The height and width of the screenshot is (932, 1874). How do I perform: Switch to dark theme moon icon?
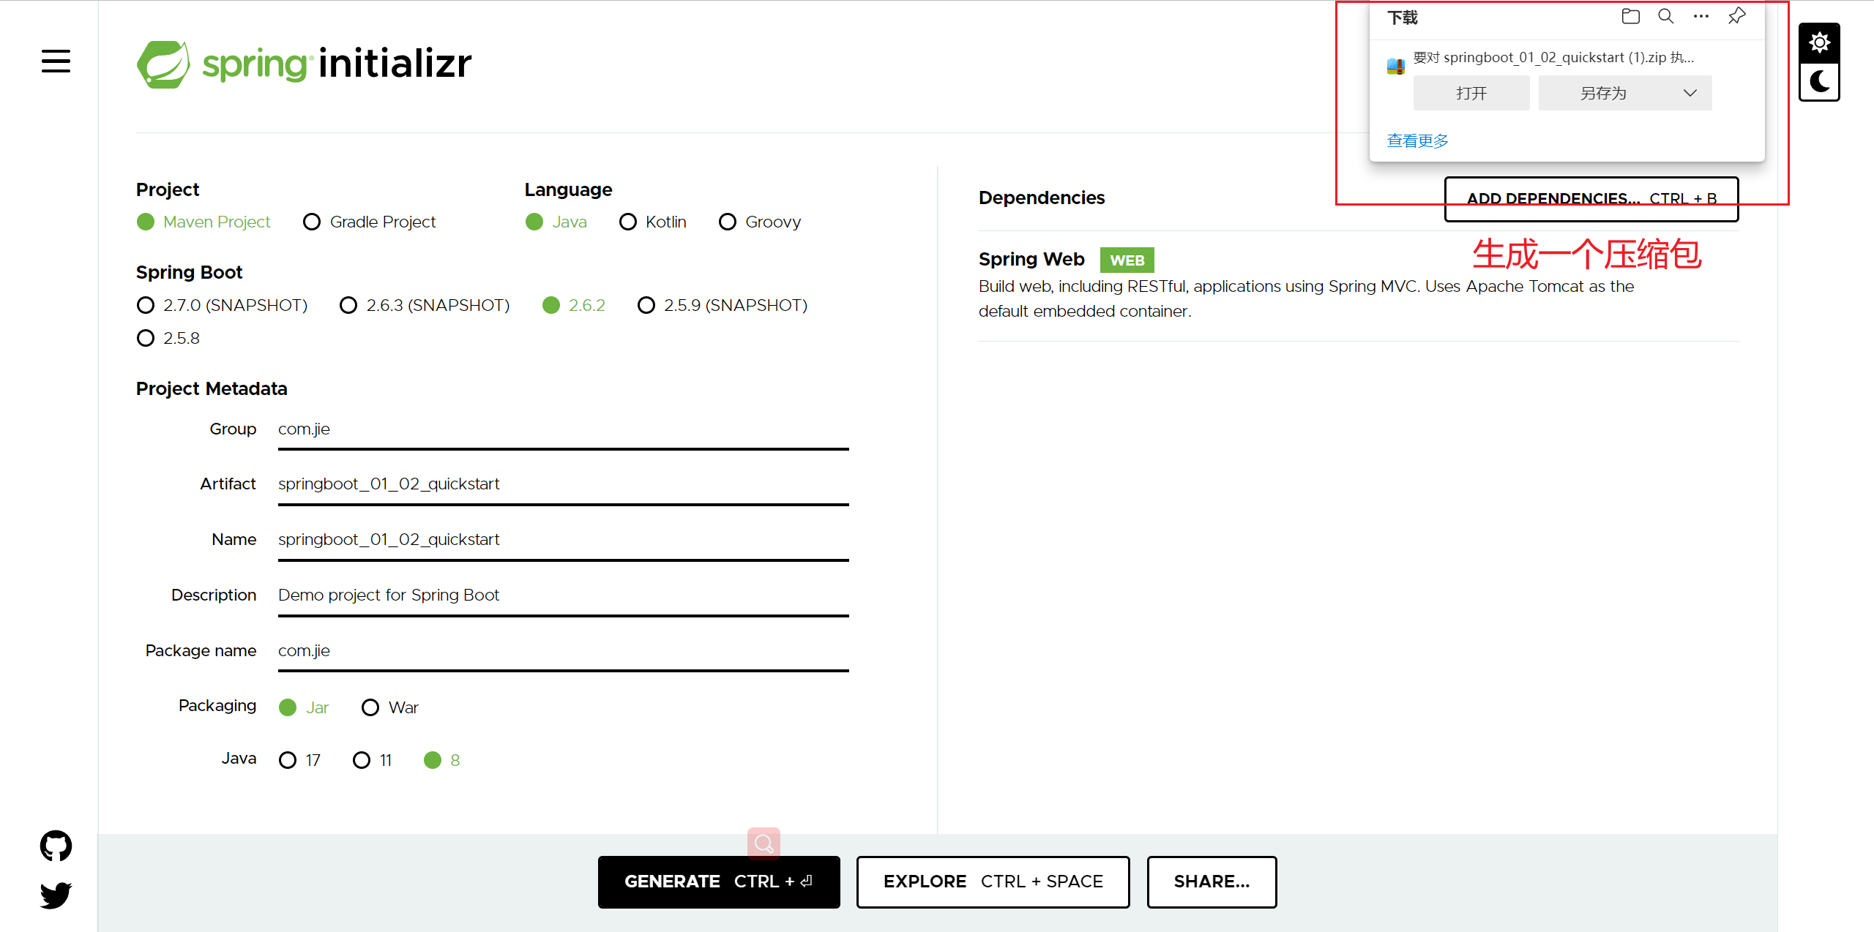[x=1819, y=81]
